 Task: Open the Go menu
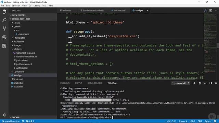click(x=30, y=5)
